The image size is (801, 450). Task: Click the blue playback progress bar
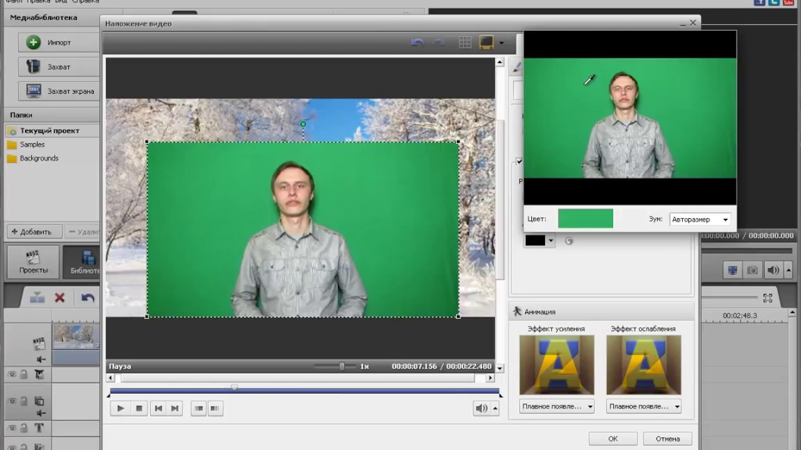coord(304,392)
